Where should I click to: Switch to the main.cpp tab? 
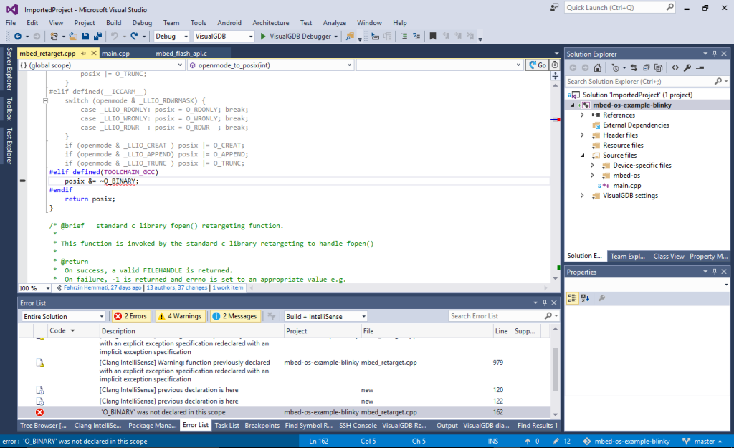[x=115, y=52]
